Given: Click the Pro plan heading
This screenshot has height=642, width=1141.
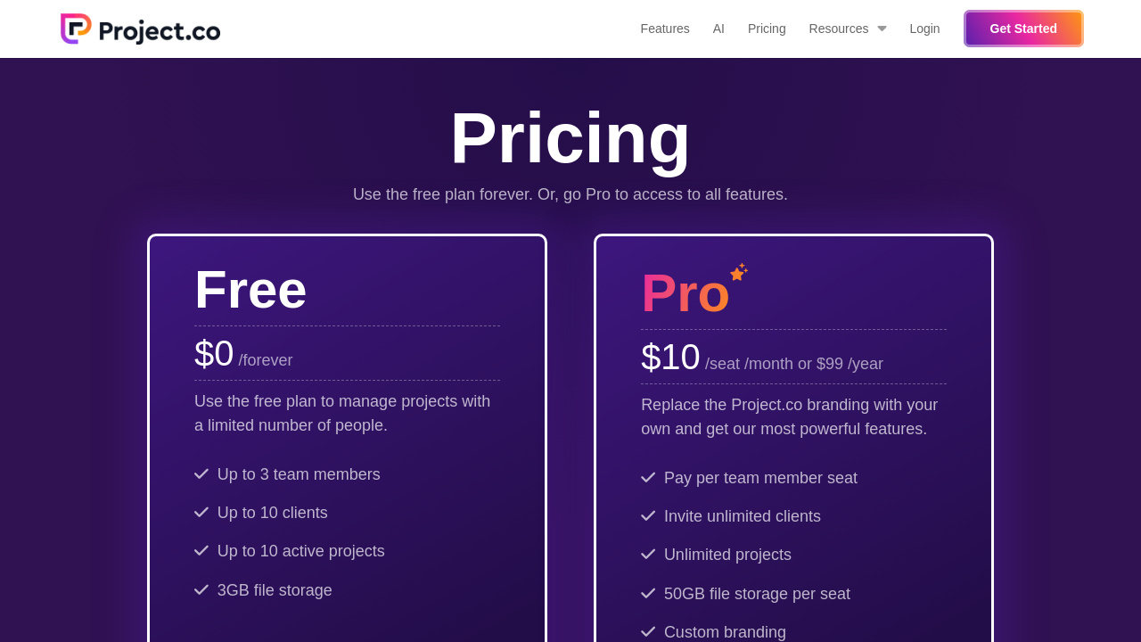Looking at the screenshot, I should 685,293.
